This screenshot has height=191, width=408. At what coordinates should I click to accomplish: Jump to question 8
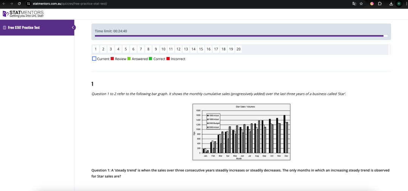(148, 49)
